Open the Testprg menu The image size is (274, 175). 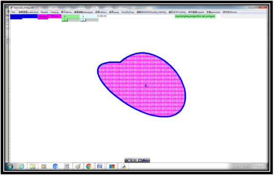(x=54, y=12)
